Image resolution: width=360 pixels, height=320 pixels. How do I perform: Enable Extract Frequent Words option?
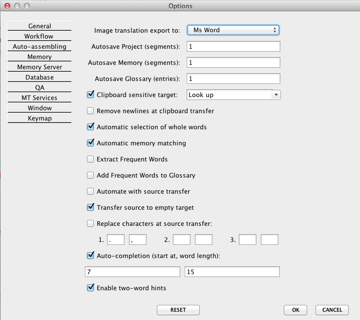click(90, 160)
